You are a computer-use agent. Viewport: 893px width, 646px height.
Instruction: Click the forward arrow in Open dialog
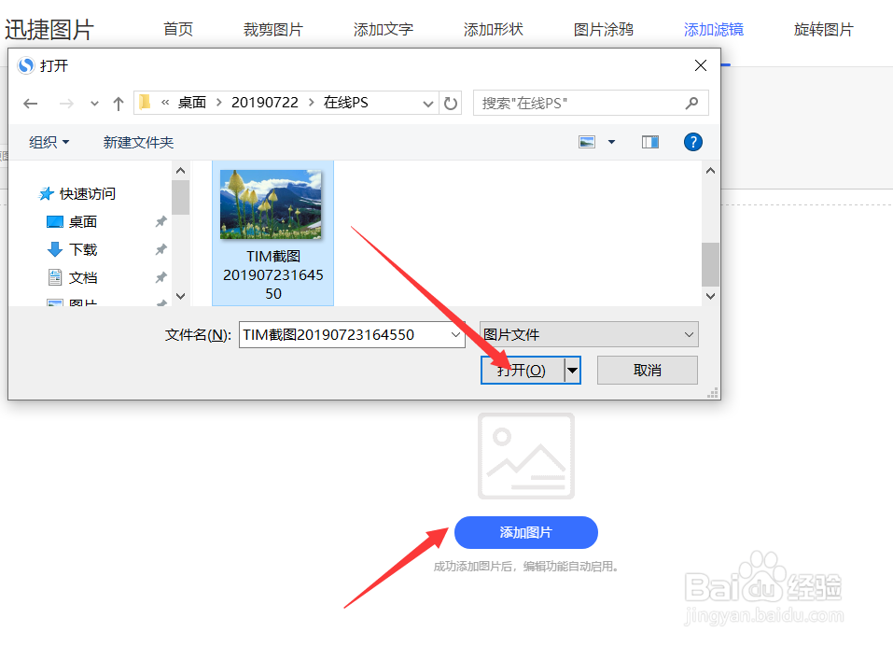[x=66, y=103]
